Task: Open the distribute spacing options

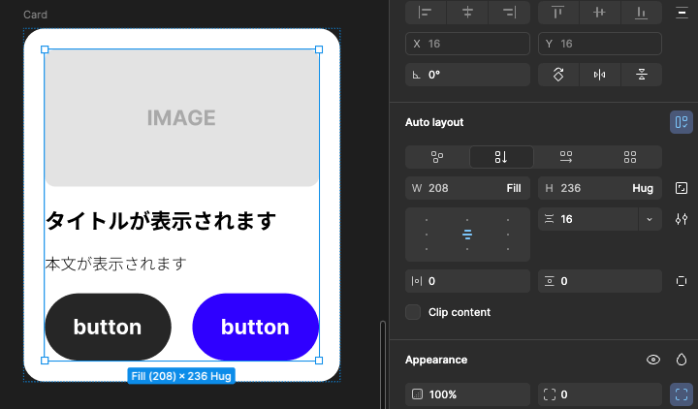Action: click(x=682, y=13)
